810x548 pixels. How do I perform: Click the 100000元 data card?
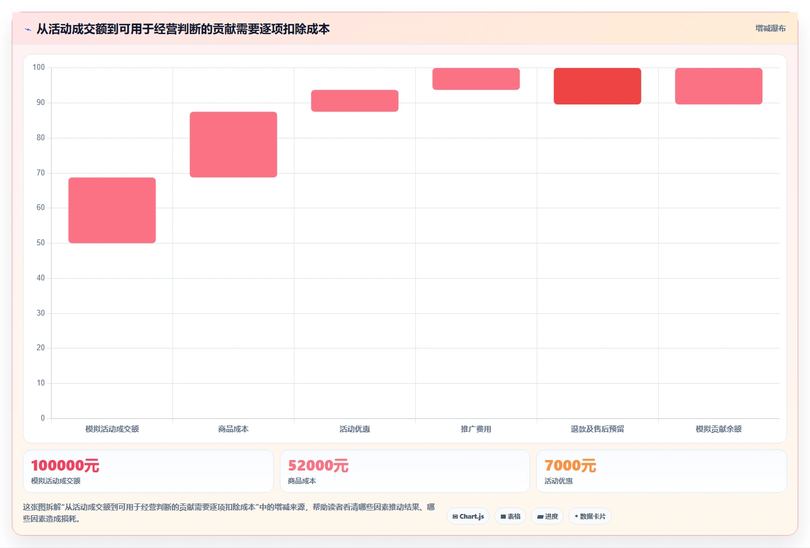148,471
